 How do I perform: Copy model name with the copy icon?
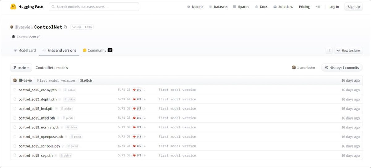coord(65,27)
